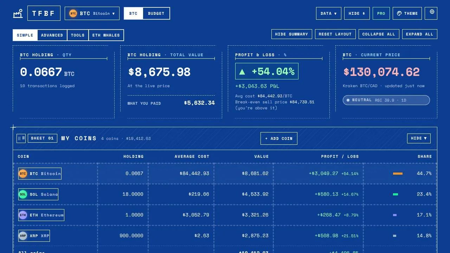
Task: Click the TFBF home button
Action: (x=44, y=13)
